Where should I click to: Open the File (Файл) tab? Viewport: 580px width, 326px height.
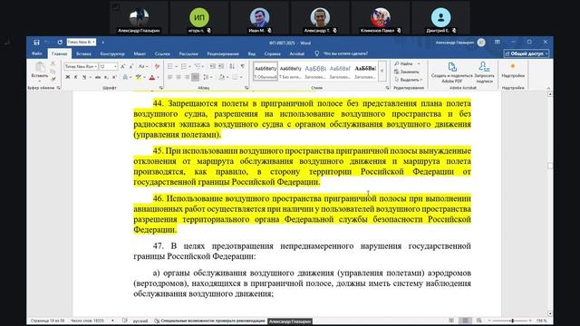coord(36,53)
